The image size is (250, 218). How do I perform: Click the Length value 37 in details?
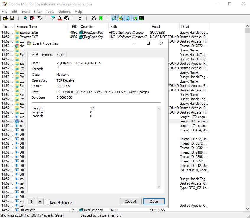[x=92, y=108]
